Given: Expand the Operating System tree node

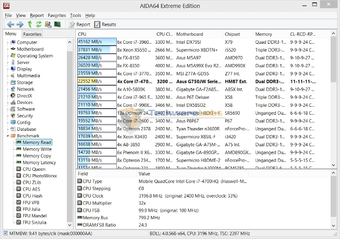Looking at the screenshot, I should point(8,56).
